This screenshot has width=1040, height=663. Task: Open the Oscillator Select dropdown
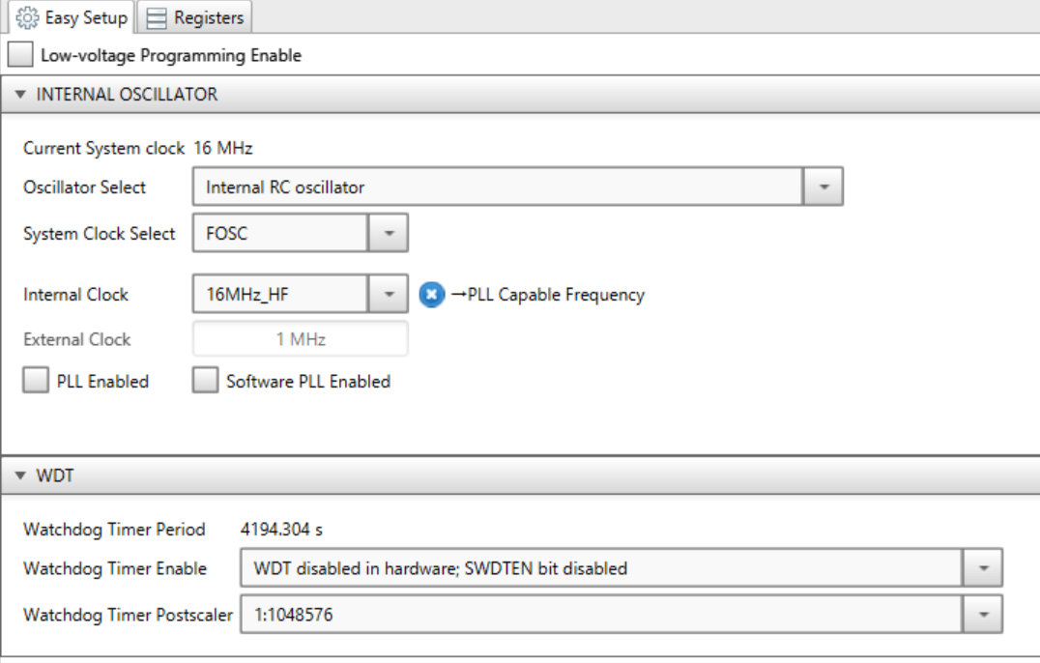(823, 187)
